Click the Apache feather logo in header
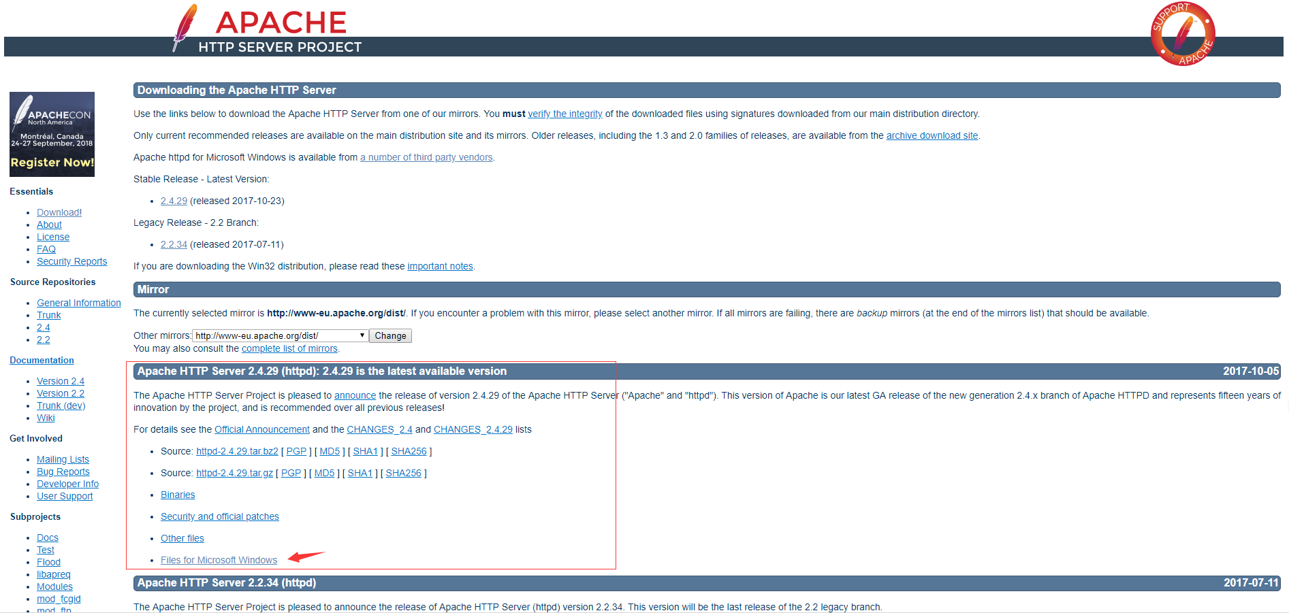The height and width of the screenshot is (613, 1289). (185, 28)
